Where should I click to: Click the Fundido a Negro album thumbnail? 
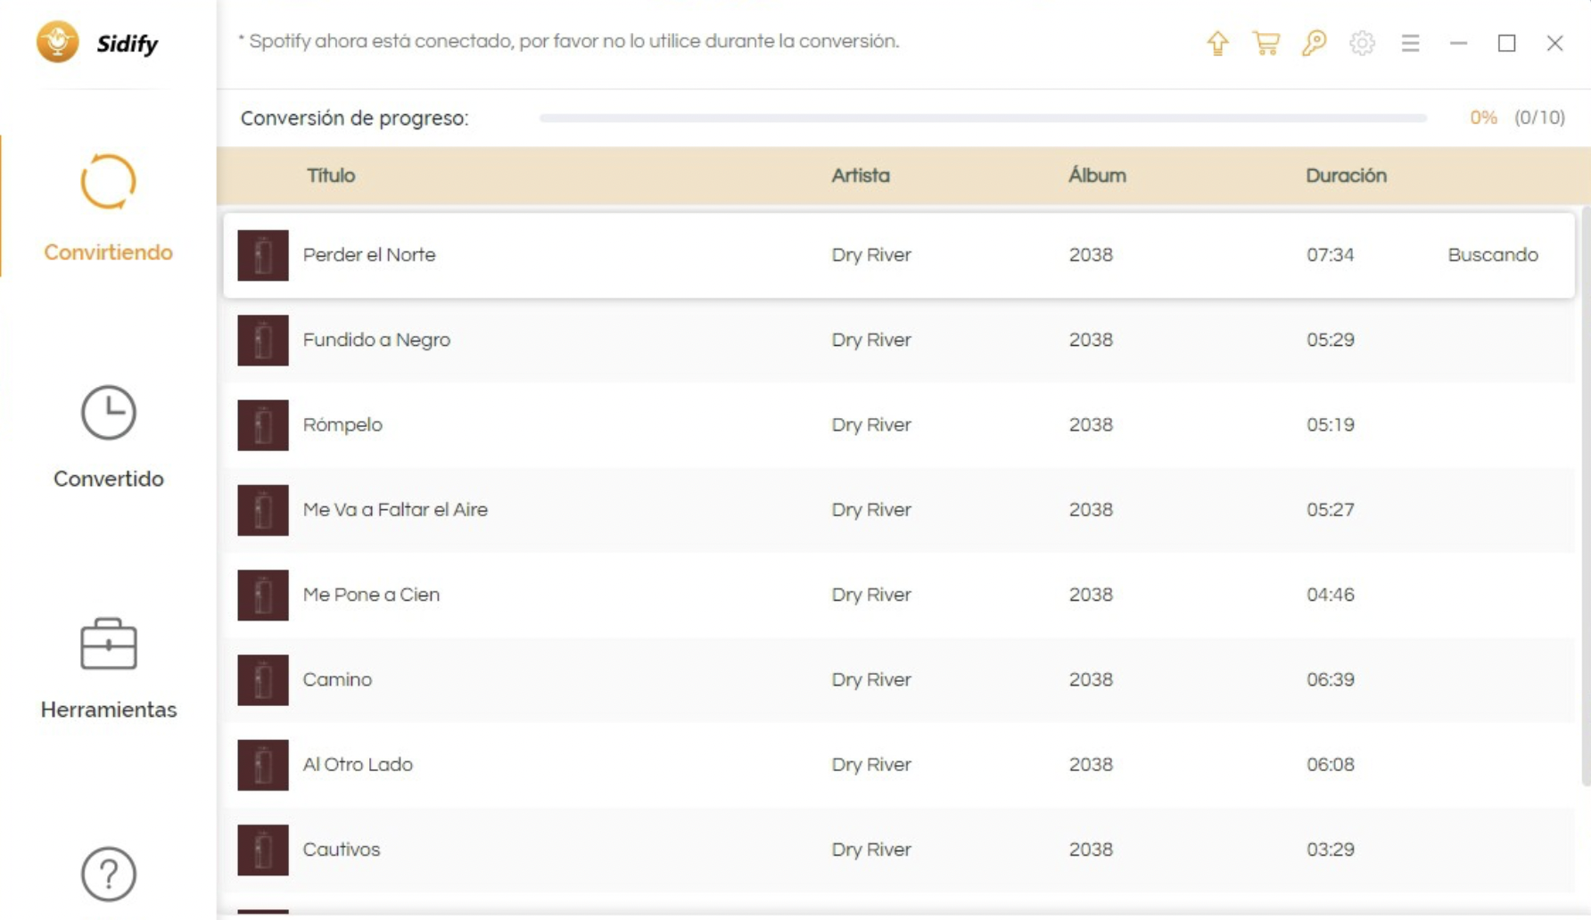tap(262, 340)
